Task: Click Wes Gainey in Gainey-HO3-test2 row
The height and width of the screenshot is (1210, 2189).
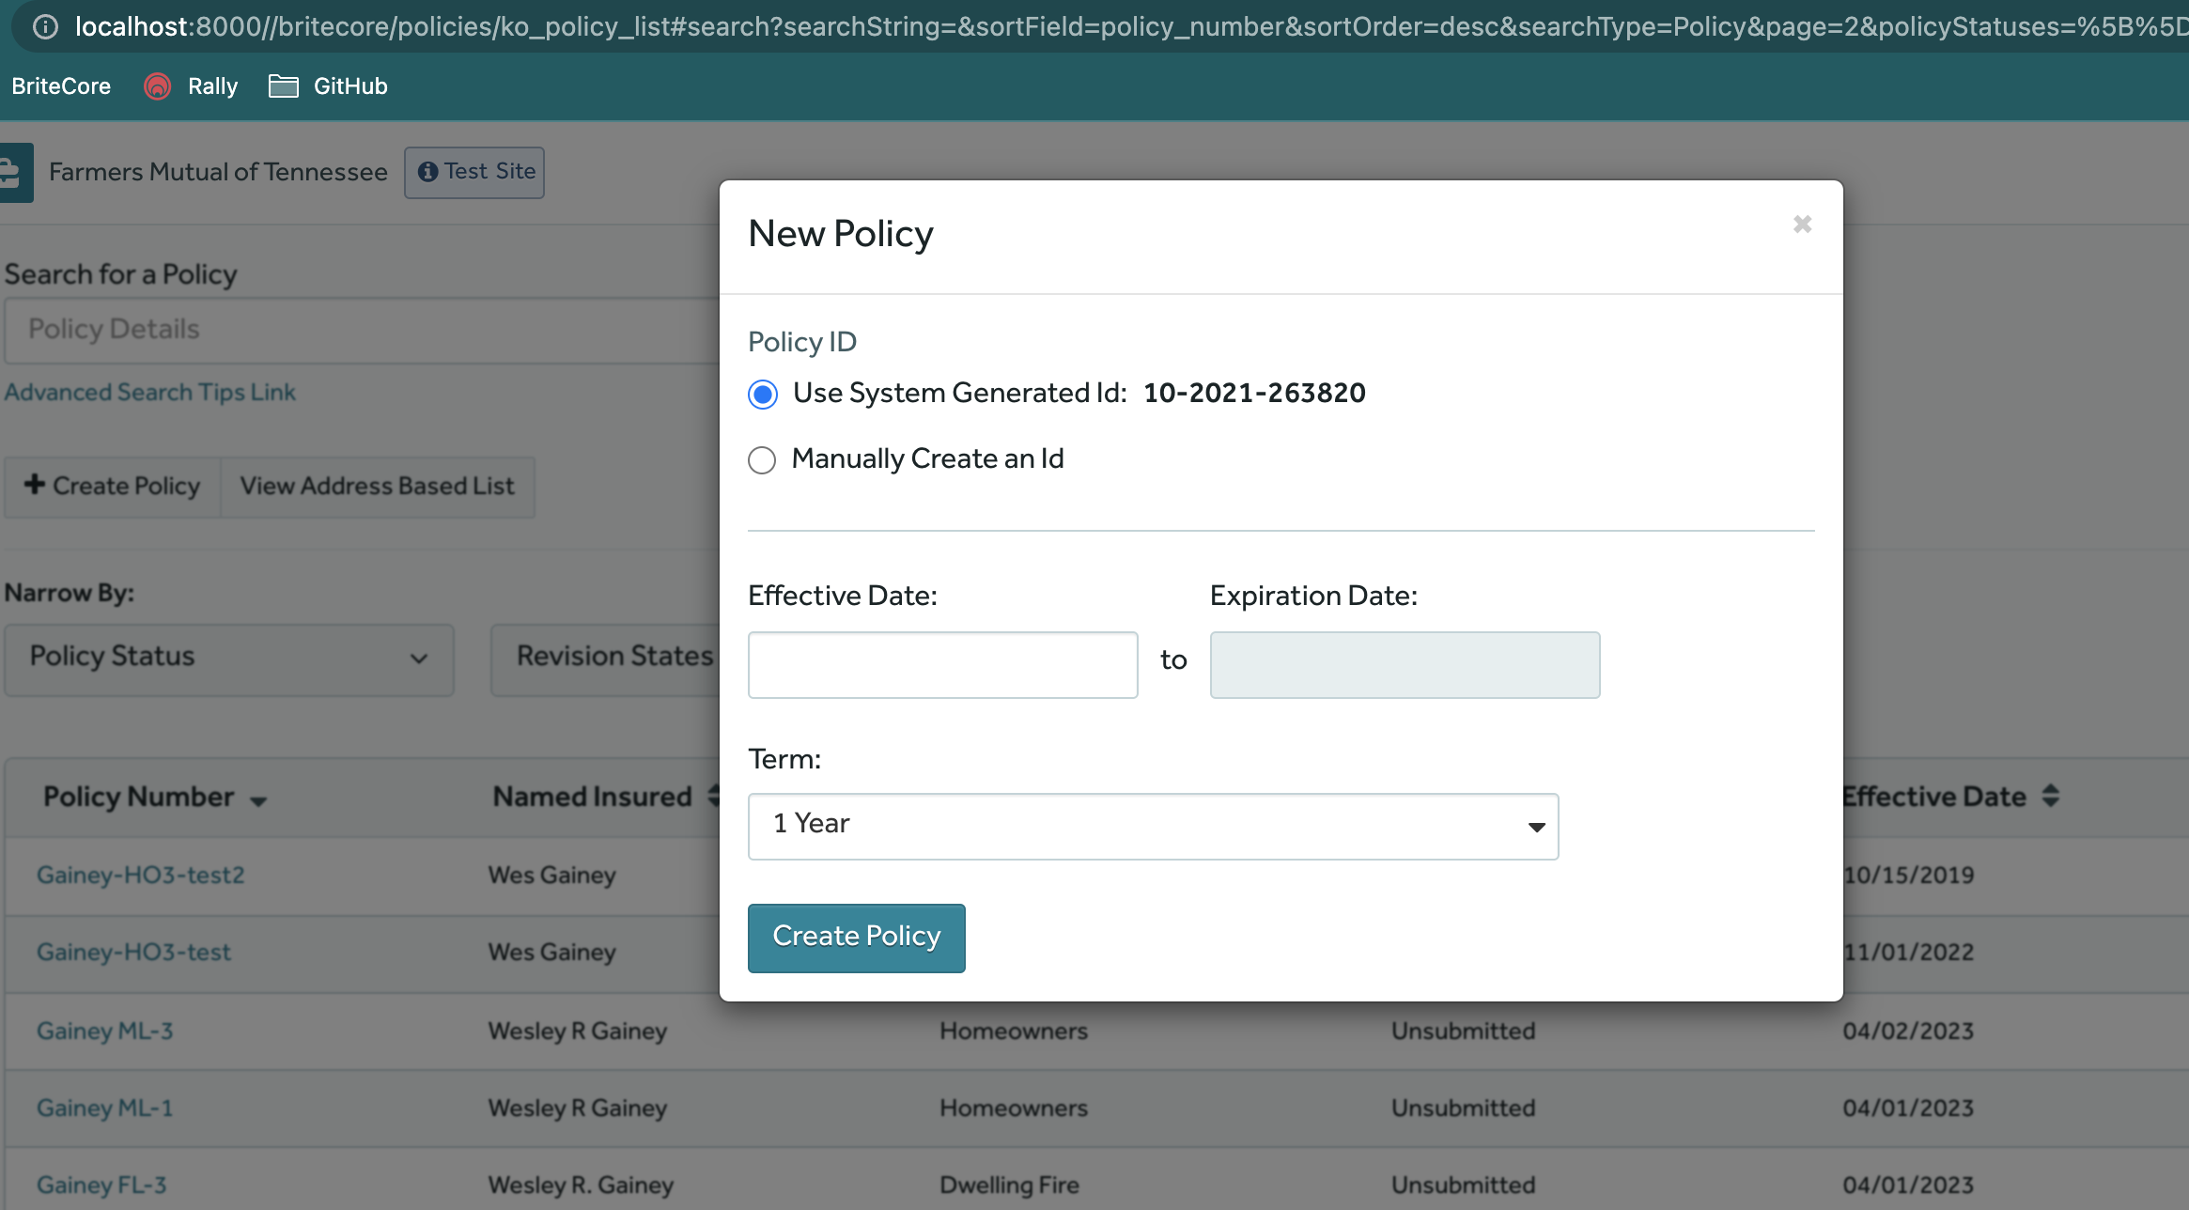Action: click(552, 875)
